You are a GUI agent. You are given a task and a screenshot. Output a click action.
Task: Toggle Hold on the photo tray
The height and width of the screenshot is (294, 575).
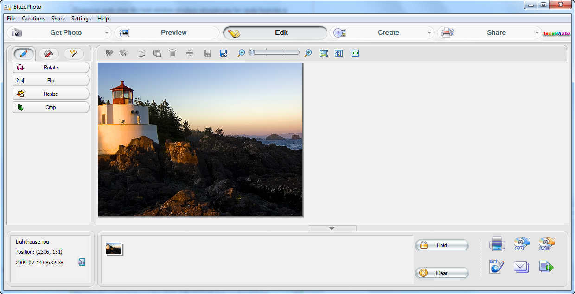pos(441,245)
